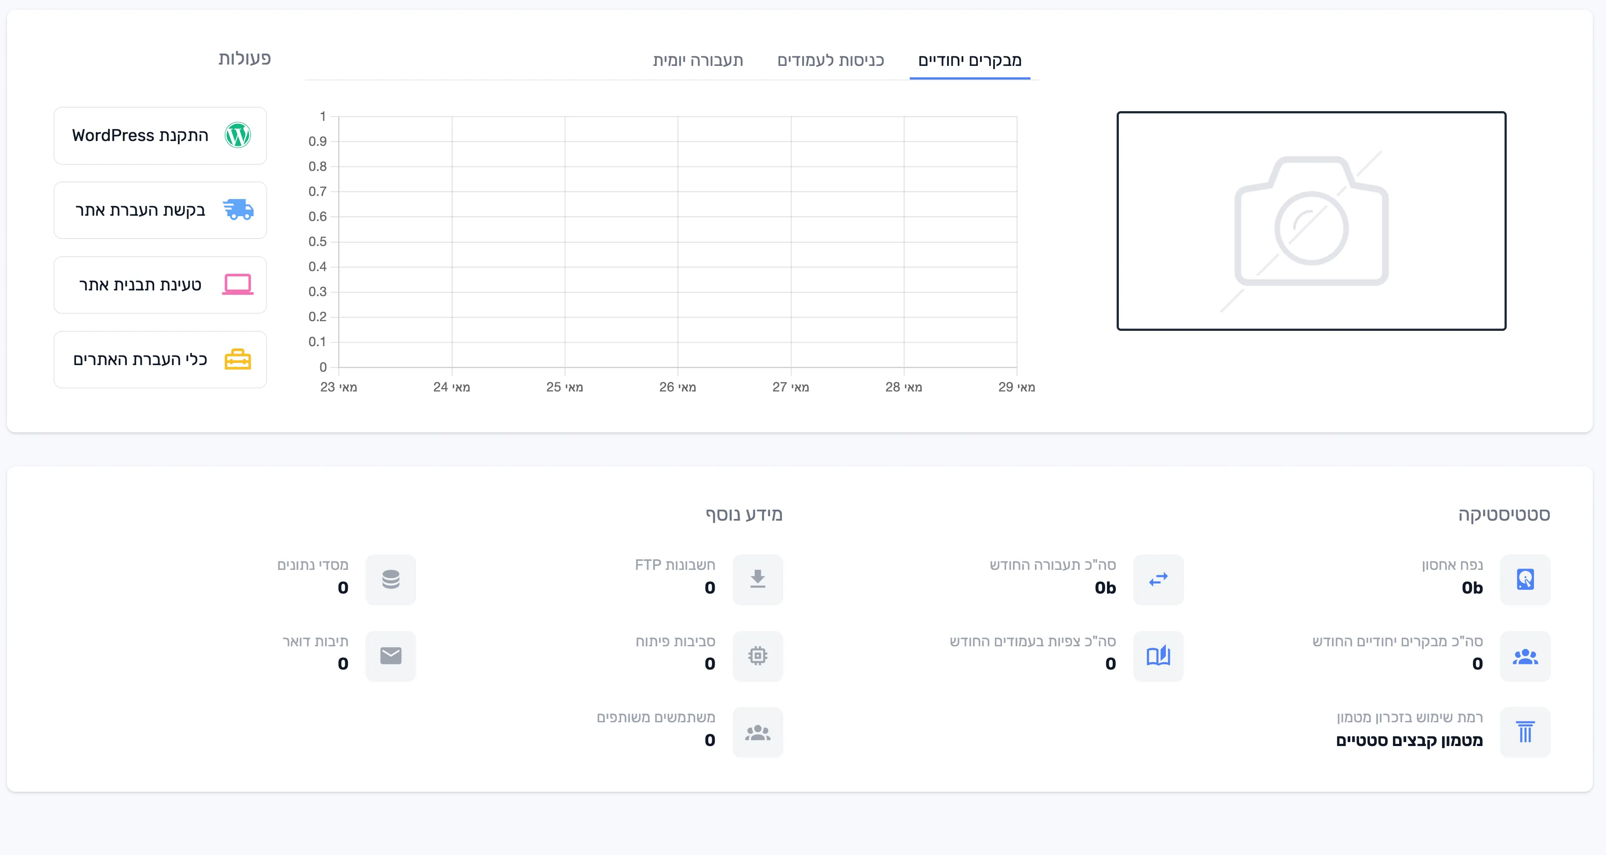
Task: Click the התקנת WordPress button
Action: [x=160, y=135]
